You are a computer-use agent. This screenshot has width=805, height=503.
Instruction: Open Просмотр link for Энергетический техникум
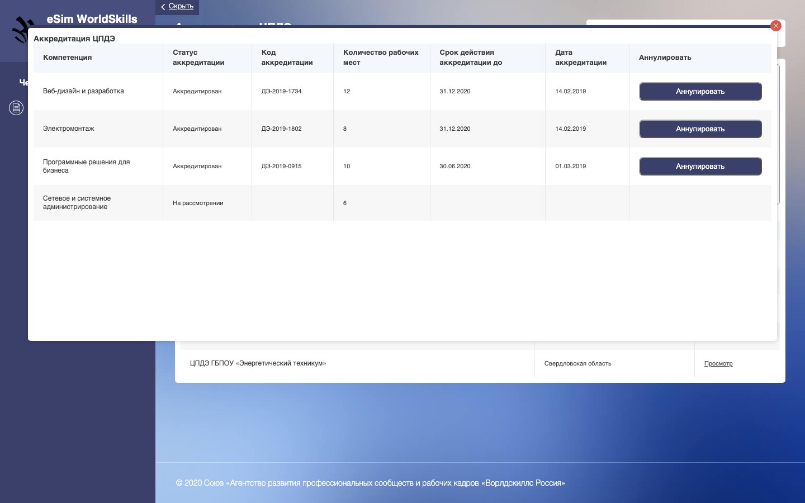pos(718,364)
